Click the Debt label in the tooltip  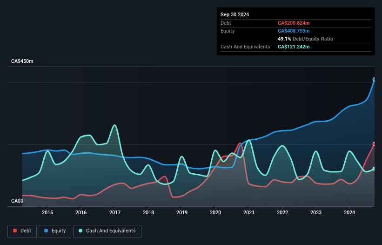pos(226,23)
